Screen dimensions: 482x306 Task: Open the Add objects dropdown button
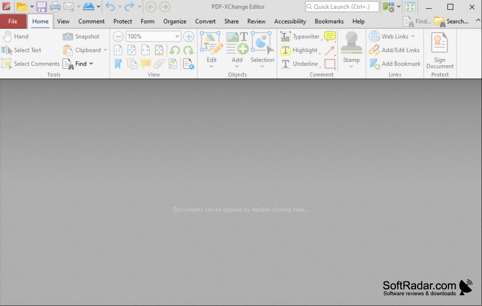tap(237, 50)
